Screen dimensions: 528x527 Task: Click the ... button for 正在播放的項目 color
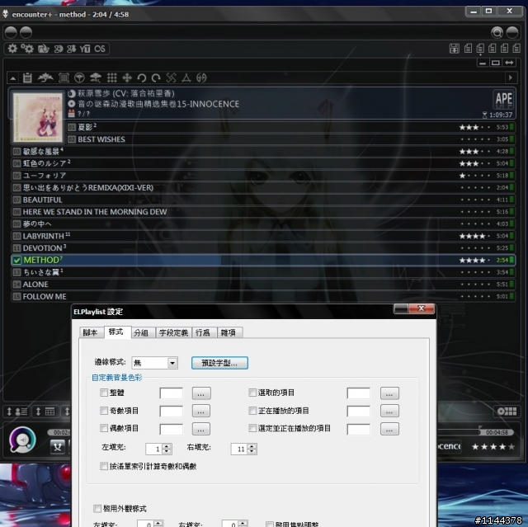(389, 411)
